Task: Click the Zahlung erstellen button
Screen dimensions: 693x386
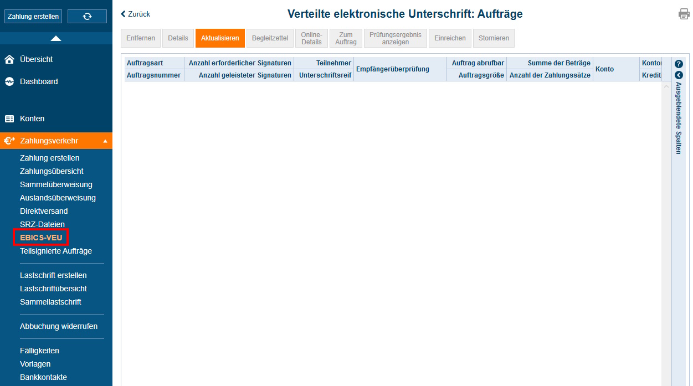Action: (33, 16)
